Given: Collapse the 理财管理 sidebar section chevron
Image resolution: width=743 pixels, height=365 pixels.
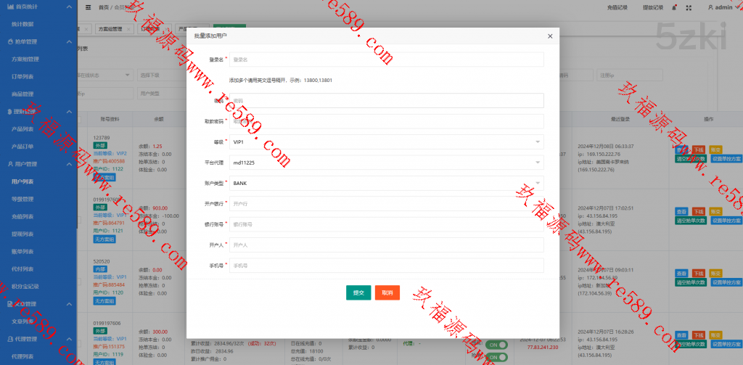Looking at the screenshot, I should (69, 112).
